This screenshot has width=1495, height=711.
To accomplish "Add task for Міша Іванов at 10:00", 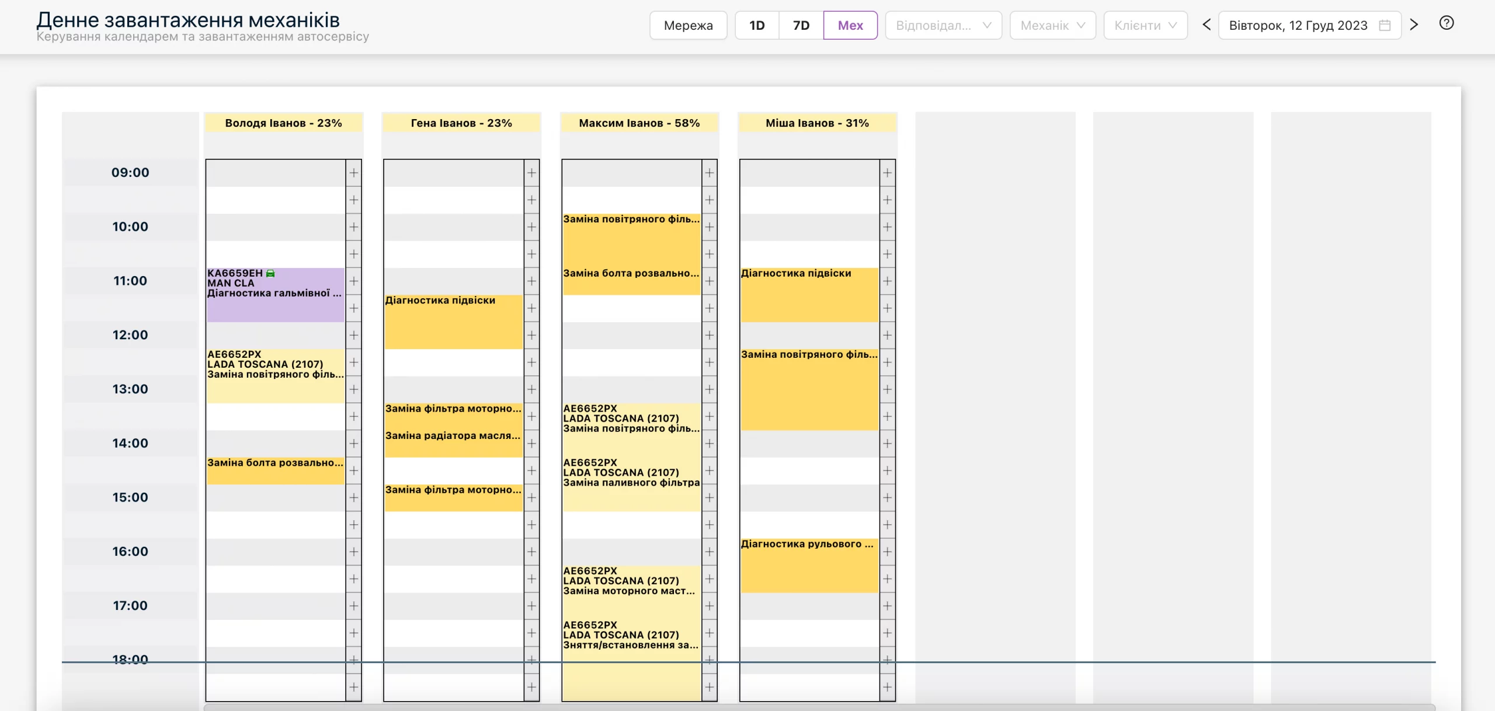I will coord(888,227).
